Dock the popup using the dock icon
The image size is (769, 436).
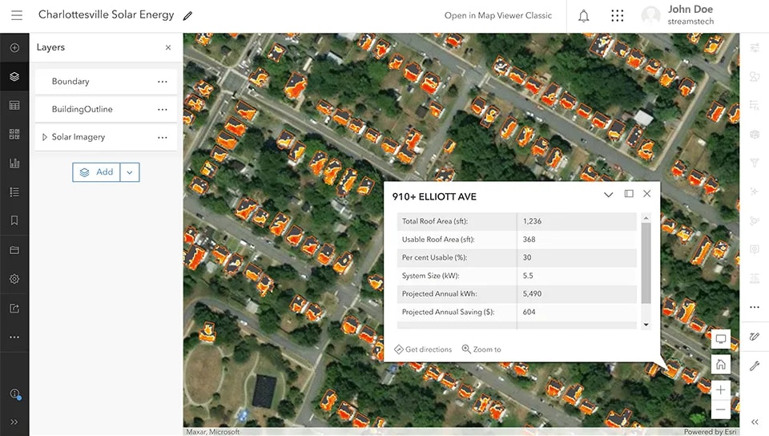(x=628, y=194)
